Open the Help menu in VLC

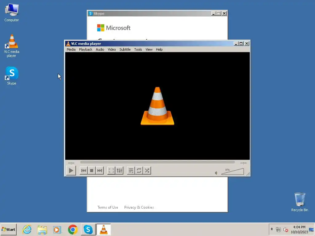pos(159,49)
